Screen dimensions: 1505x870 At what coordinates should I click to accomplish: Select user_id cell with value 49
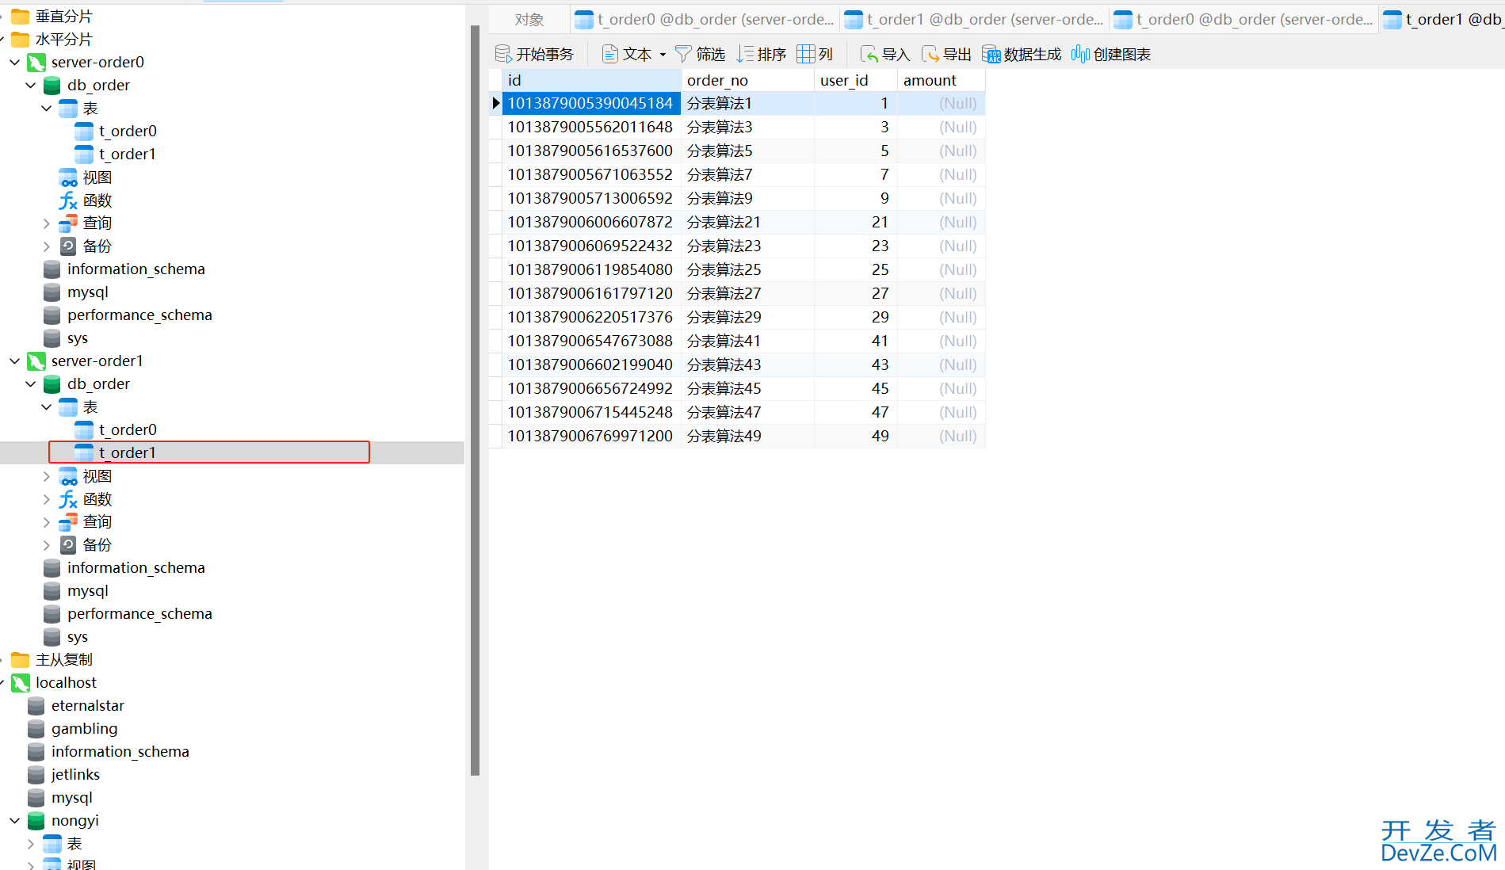click(856, 436)
